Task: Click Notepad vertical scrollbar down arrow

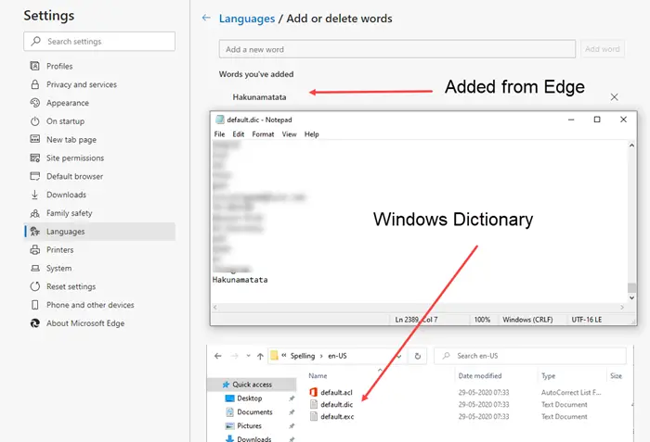Action: click(x=631, y=297)
